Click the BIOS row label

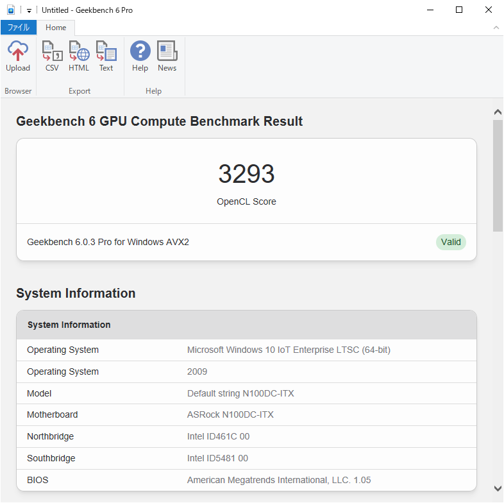pos(38,480)
